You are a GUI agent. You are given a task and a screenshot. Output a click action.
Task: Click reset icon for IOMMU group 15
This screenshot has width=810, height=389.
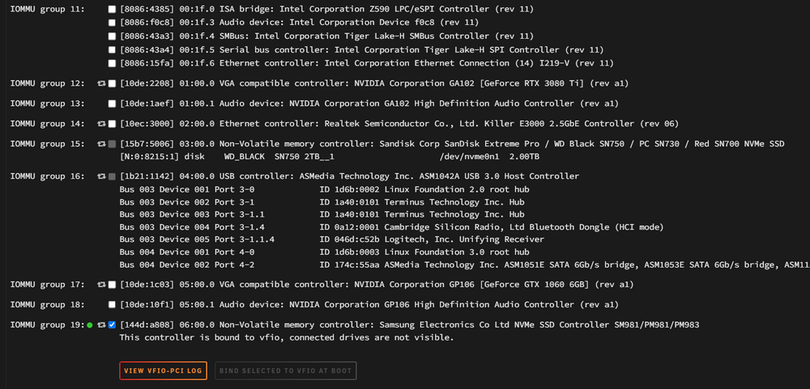[x=102, y=144]
